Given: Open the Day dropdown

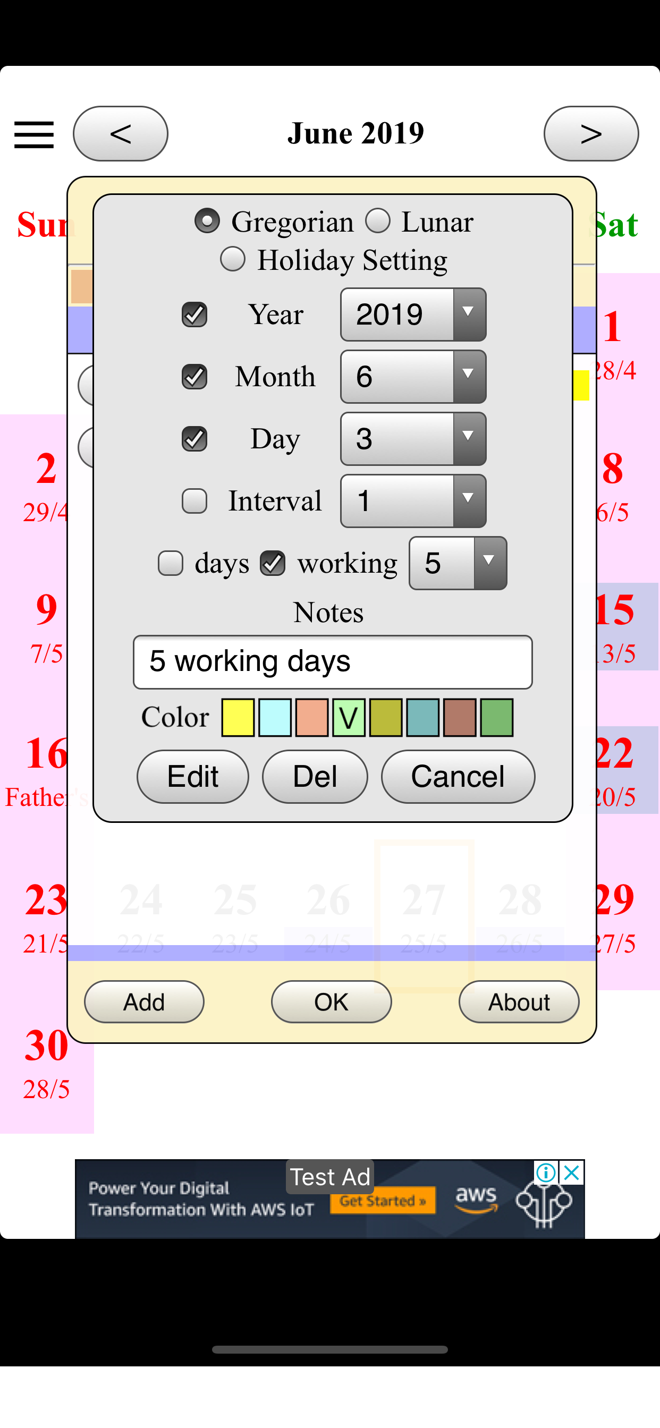Looking at the screenshot, I should click(x=413, y=438).
